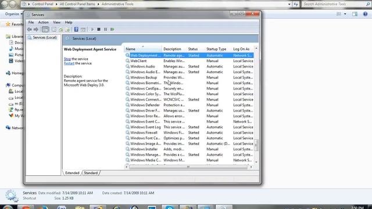372x209 pixels.
Task: Click Favorites star in Explorer sidebar
Action: click(x=8, y=24)
